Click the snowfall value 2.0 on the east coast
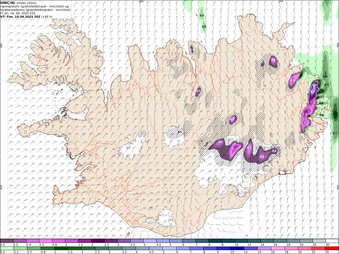 (305, 114)
